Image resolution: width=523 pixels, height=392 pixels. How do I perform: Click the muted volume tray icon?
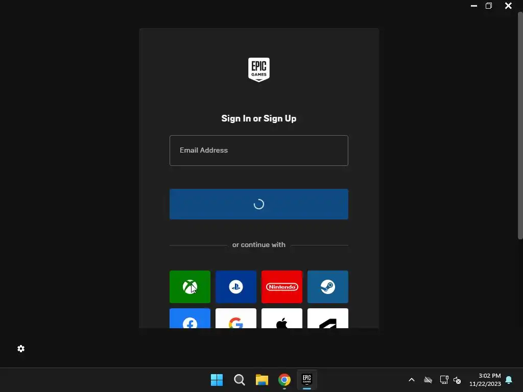point(457,380)
